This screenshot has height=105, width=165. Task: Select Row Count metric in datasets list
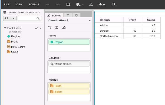tap(18, 47)
